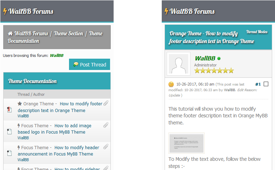Click attachment paperclip on Orange Theme thread

click(106, 103)
